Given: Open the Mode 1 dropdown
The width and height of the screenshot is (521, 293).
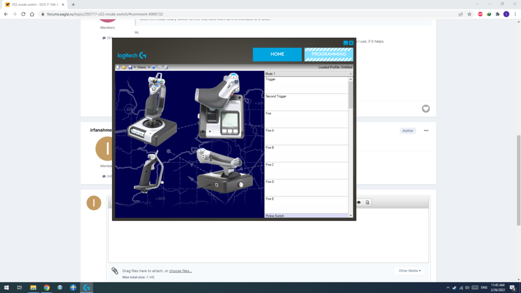Looking at the screenshot, I should (308, 74).
